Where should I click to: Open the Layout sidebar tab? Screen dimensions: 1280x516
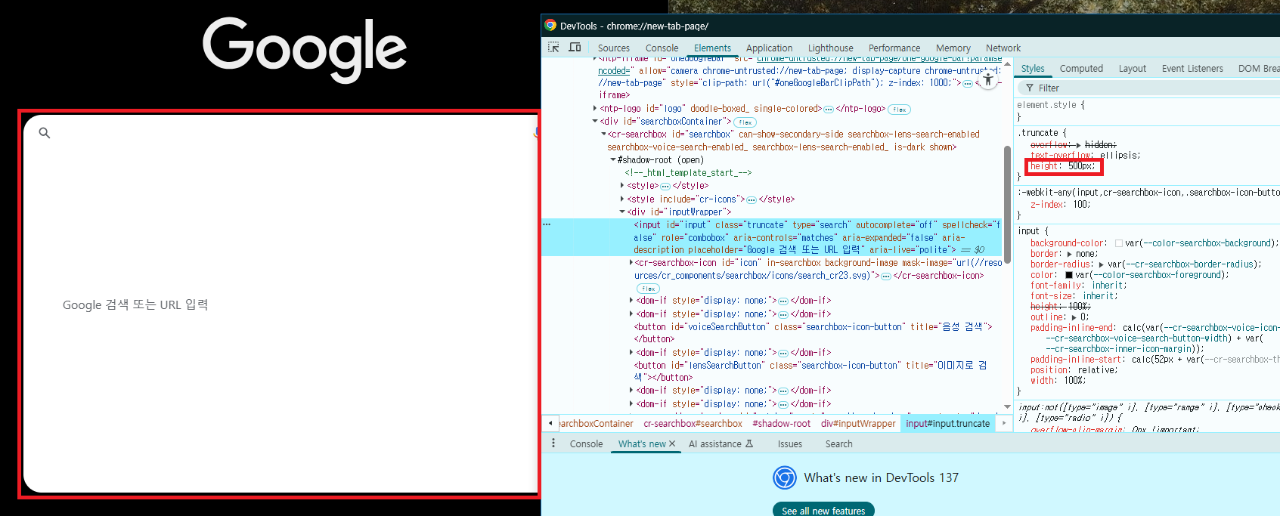click(1132, 68)
